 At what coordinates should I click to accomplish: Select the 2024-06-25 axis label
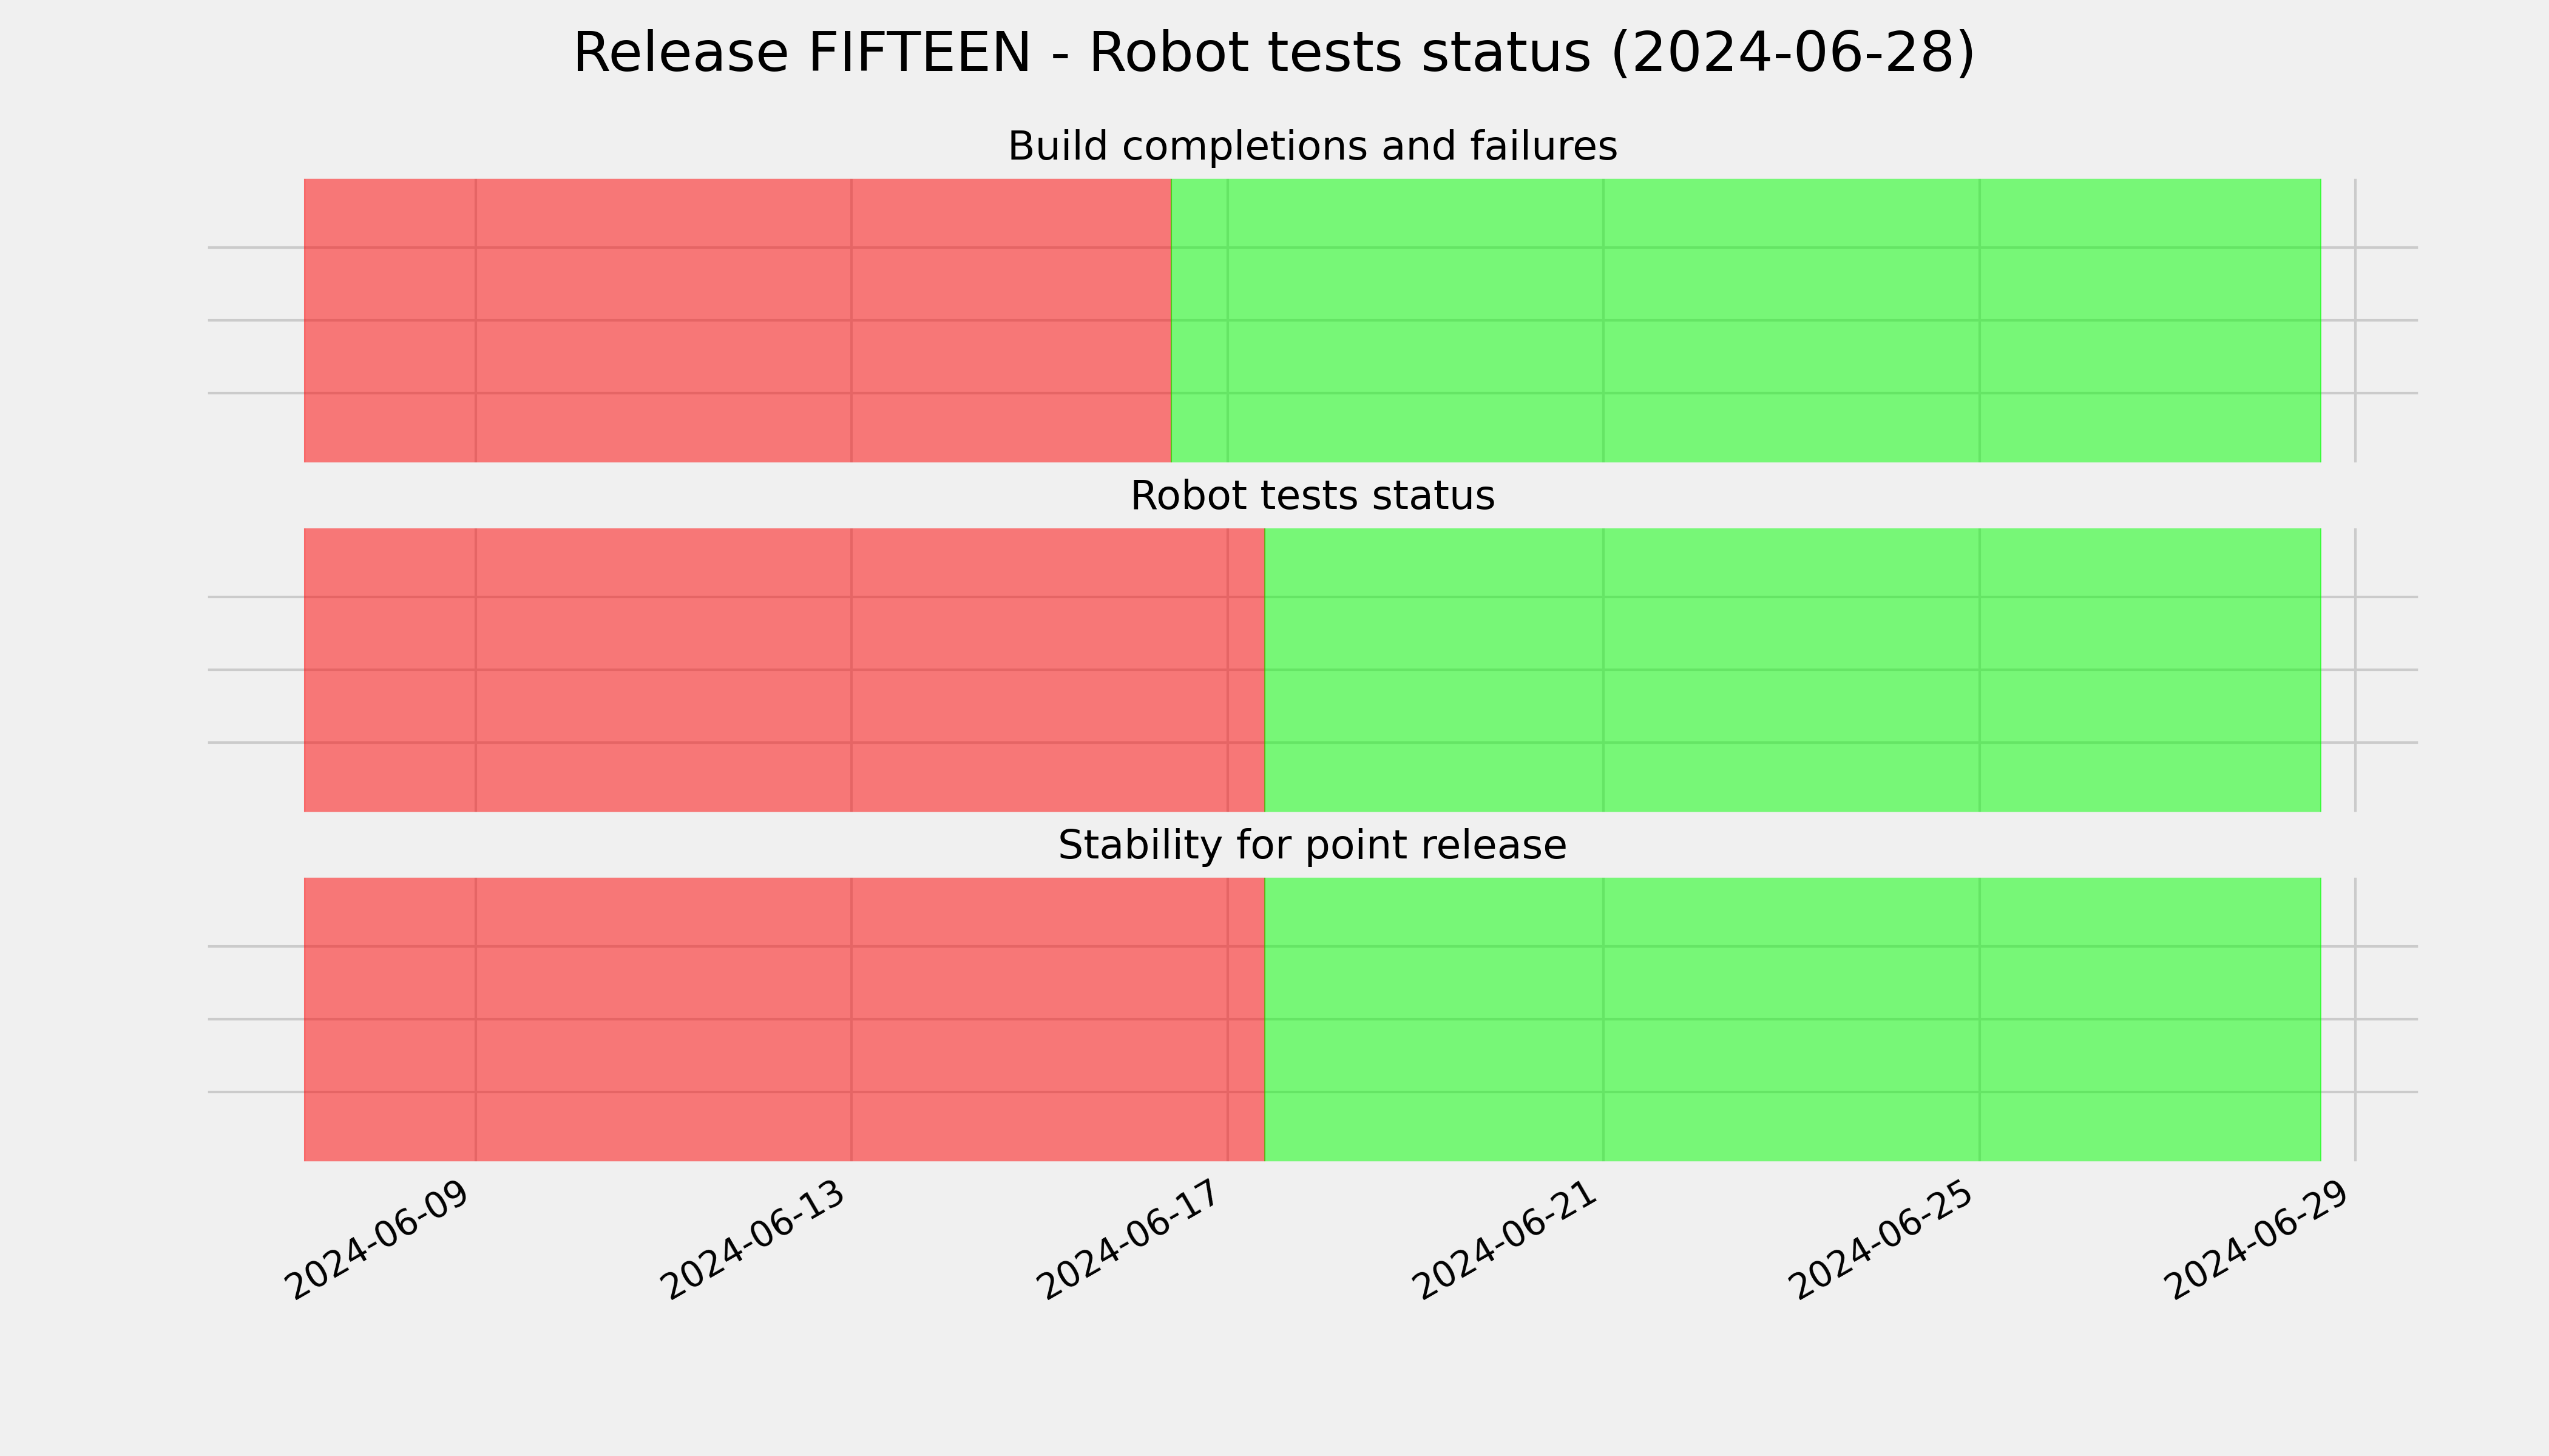(x=1883, y=1240)
